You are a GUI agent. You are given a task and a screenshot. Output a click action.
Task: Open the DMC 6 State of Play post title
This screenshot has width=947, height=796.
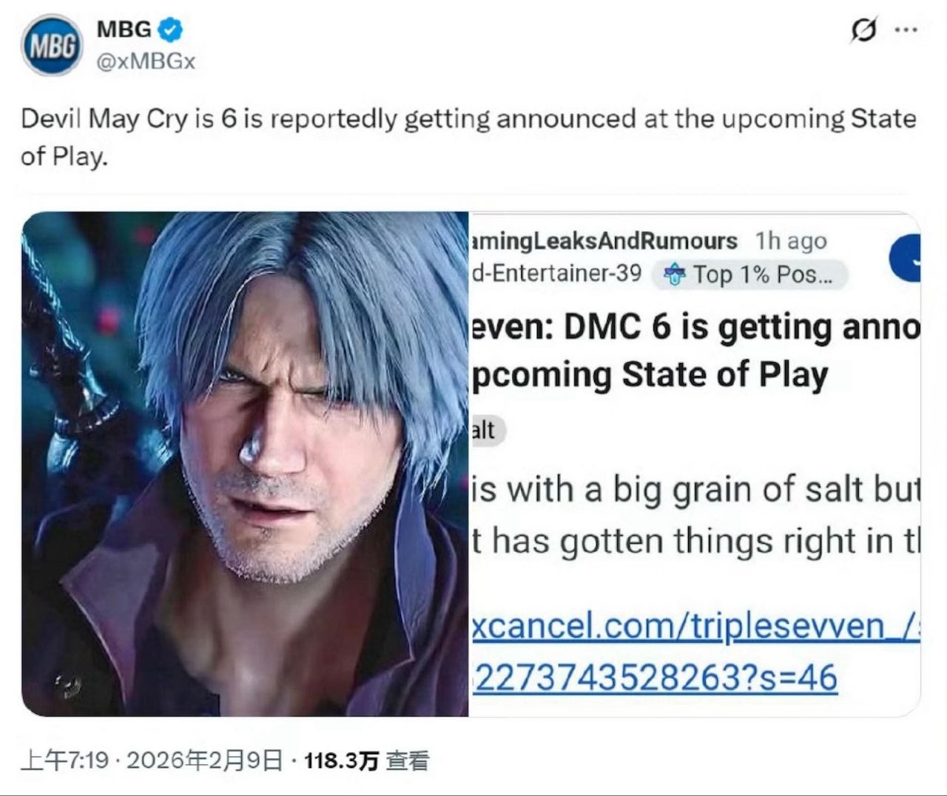(695, 351)
